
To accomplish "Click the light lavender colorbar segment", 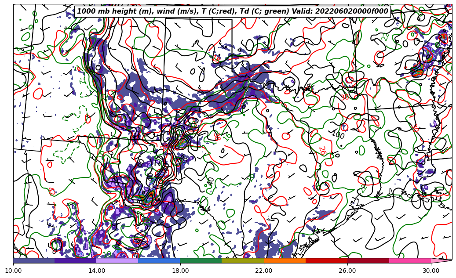I will pyautogui.click(x=117, y=260).
